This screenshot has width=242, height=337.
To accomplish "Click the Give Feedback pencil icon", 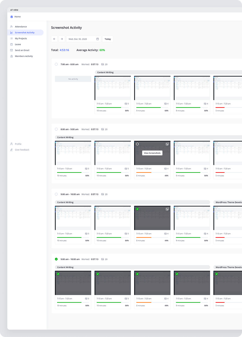I will 12,150.
